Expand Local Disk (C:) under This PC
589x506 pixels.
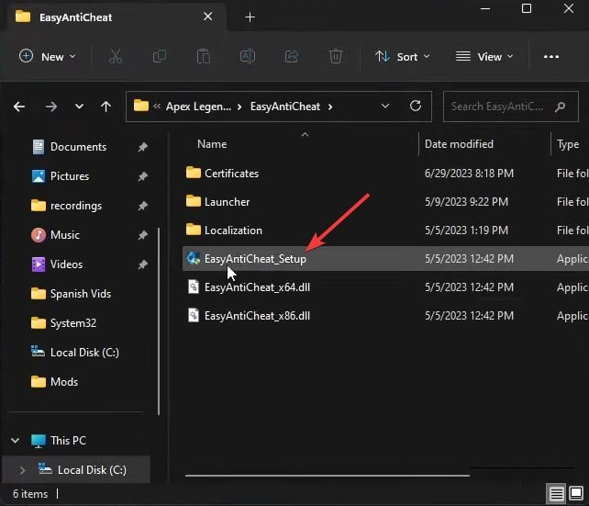pyautogui.click(x=22, y=470)
